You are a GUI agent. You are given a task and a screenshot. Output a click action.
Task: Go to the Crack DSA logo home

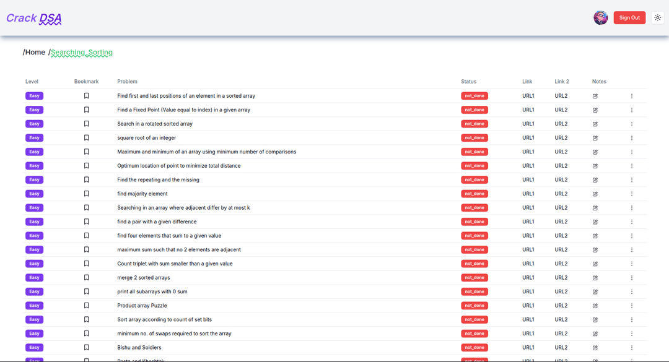34,19
